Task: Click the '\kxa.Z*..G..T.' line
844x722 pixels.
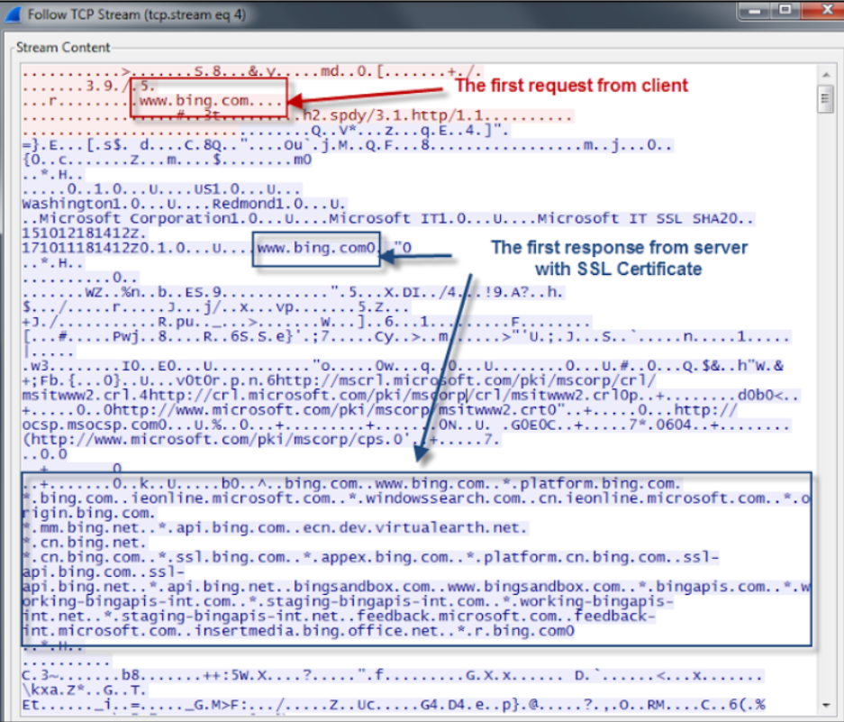Action: [84, 690]
